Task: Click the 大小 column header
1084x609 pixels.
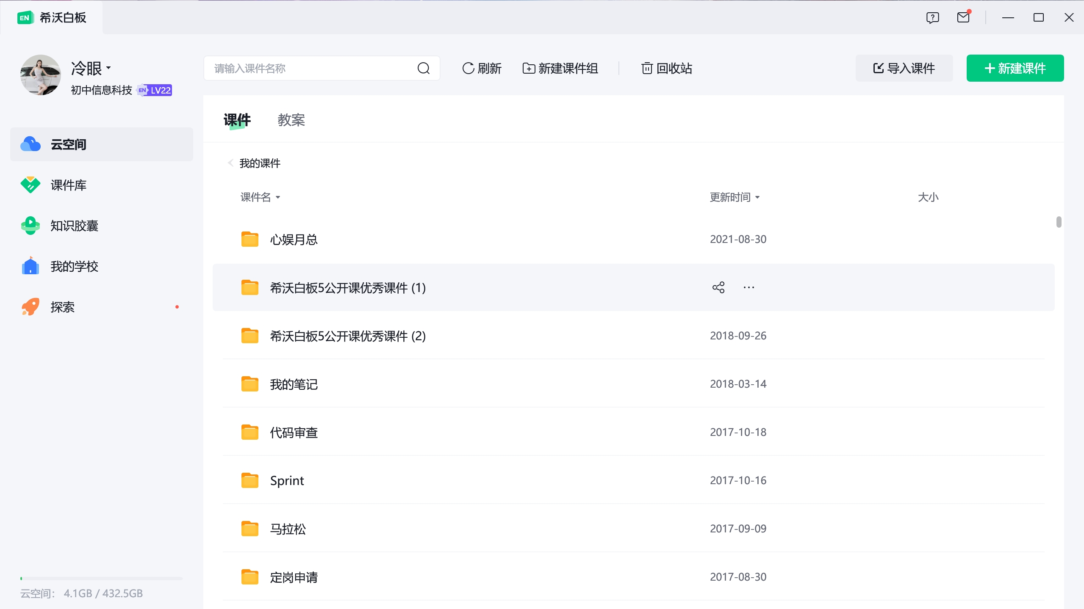Action: pos(928,197)
